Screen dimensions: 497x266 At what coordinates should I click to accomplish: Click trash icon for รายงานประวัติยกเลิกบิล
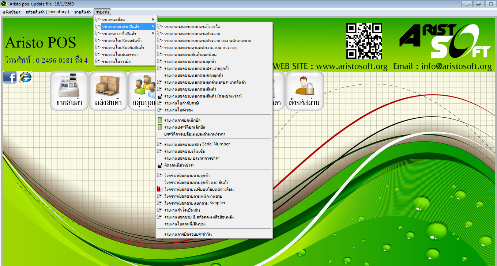160,127
